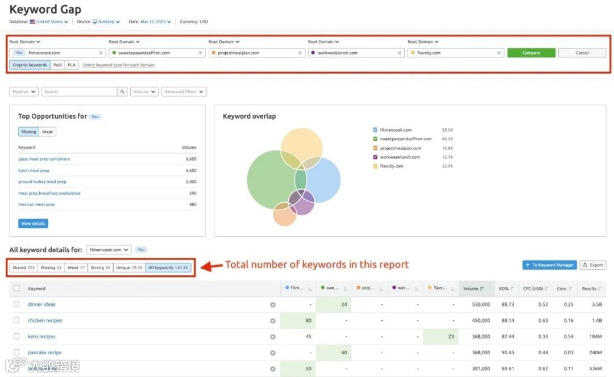This screenshot has height=377, width=614.
Task: Clear the sweetpeasandsaffron.com domain field
Action: point(201,53)
